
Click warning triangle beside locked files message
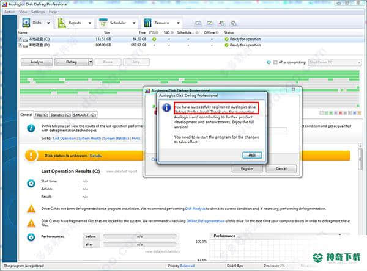[x=31, y=223]
